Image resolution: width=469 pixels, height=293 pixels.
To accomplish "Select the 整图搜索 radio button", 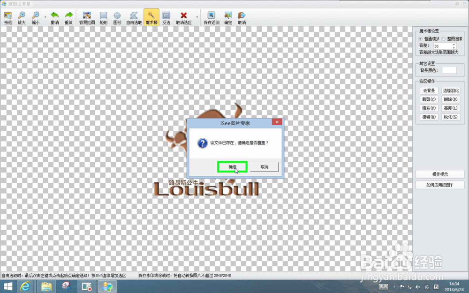I will point(443,39).
